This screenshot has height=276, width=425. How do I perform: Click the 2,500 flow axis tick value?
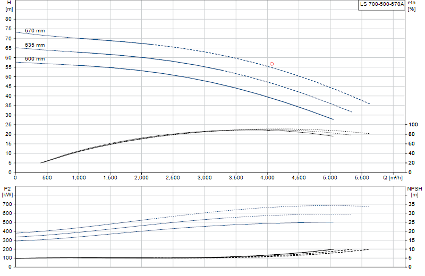point(173,178)
